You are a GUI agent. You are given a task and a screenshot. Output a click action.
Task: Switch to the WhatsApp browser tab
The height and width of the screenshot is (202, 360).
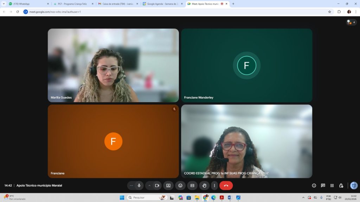point(28,4)
